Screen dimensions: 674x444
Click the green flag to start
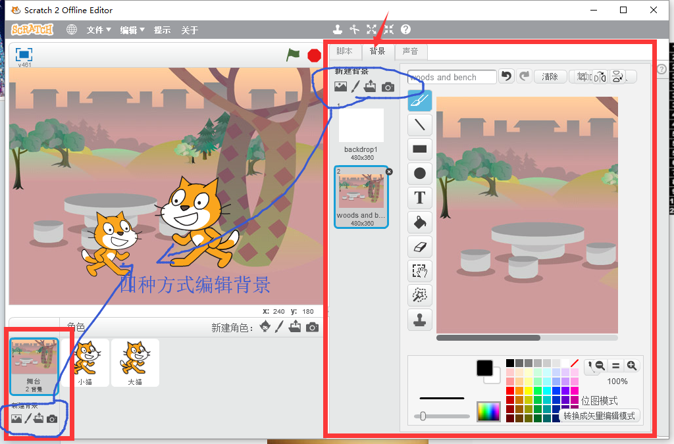293,55
